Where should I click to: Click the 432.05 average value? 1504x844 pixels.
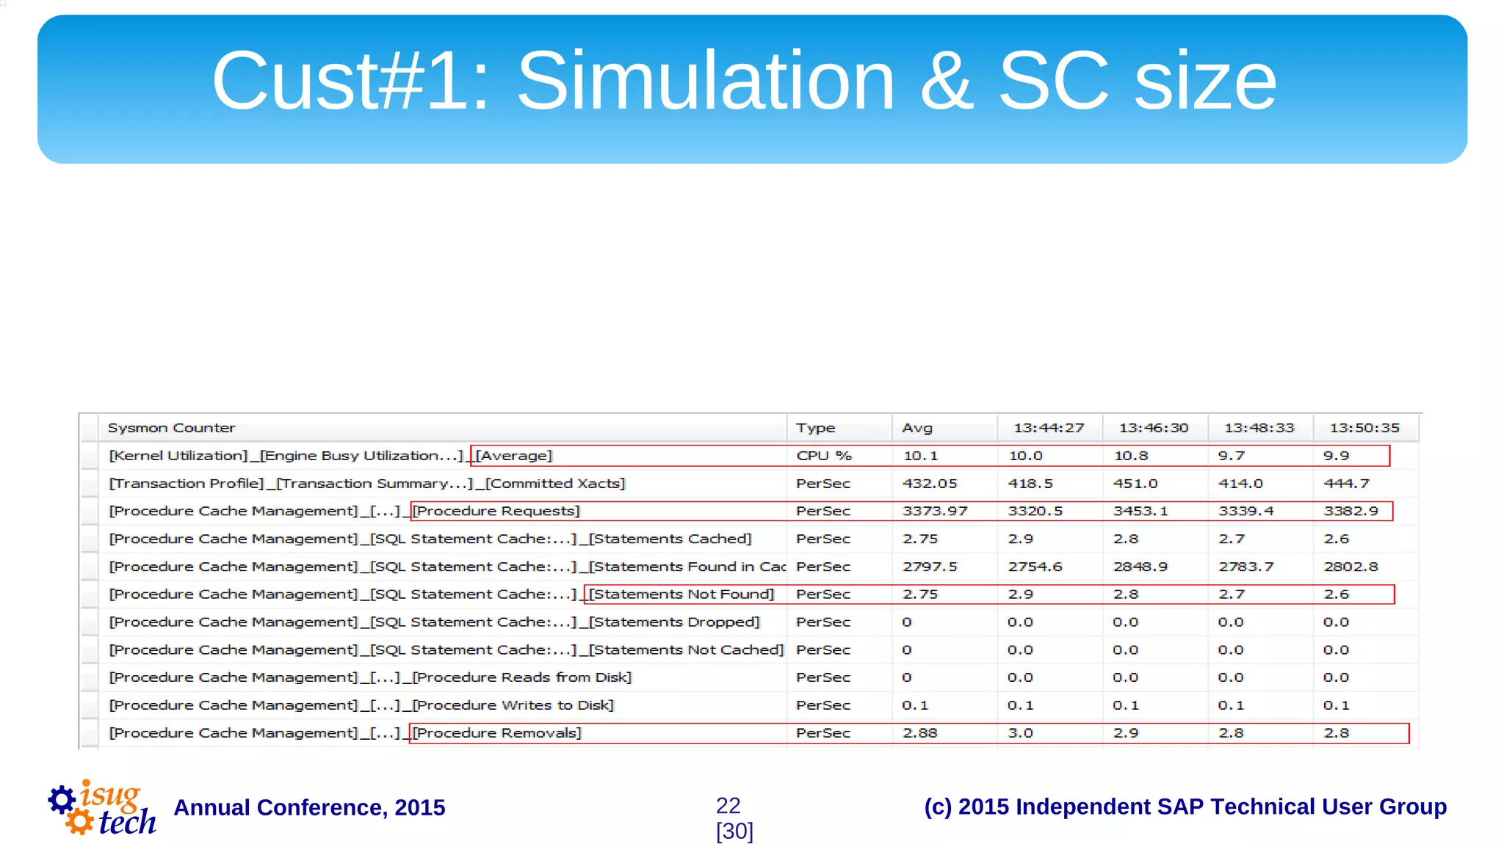point(930,484)
